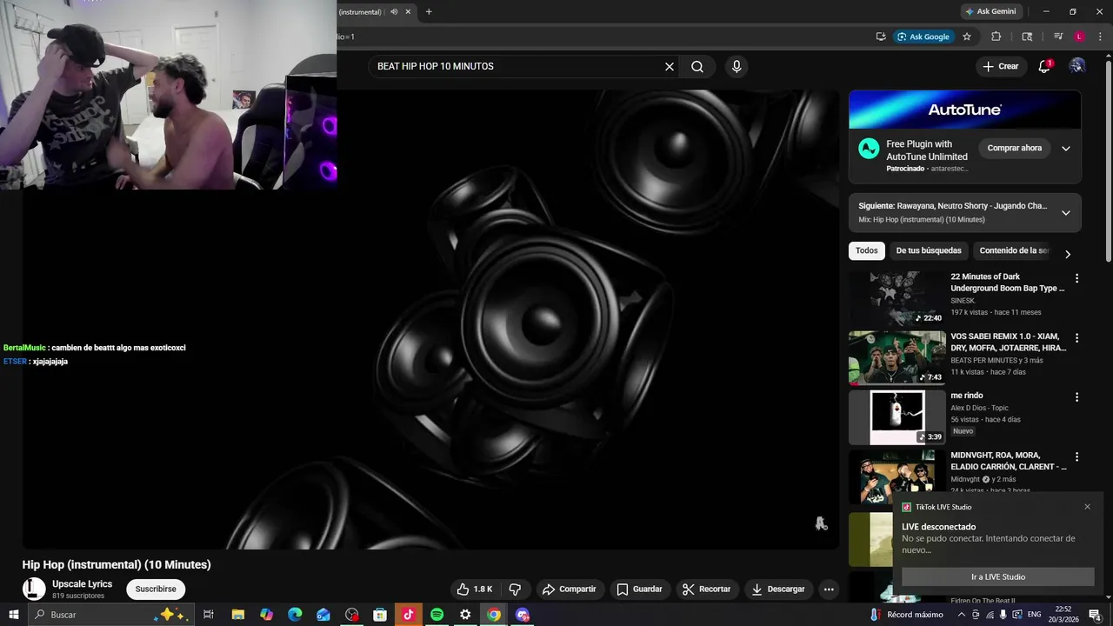Open more actions menu below the video
This screenshot has width=1113, height=626.
(829, 589)
